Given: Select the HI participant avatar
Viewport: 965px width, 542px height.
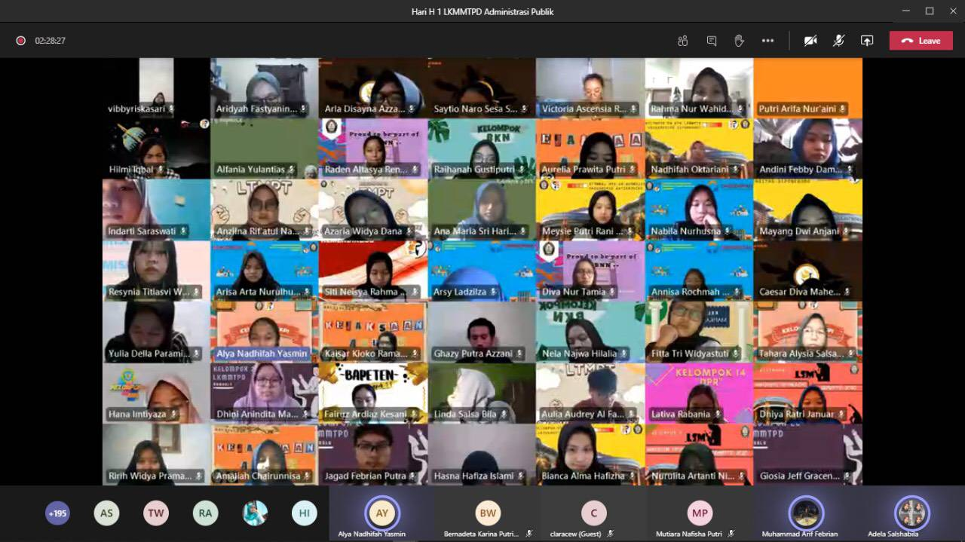Looking at the screenshot, I should pos(304,513).
